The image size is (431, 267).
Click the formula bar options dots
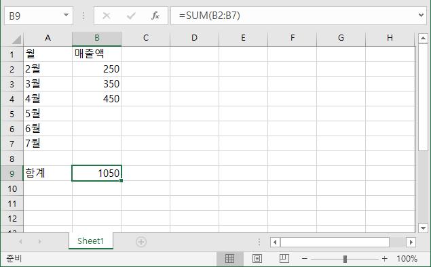coord(83,16)
